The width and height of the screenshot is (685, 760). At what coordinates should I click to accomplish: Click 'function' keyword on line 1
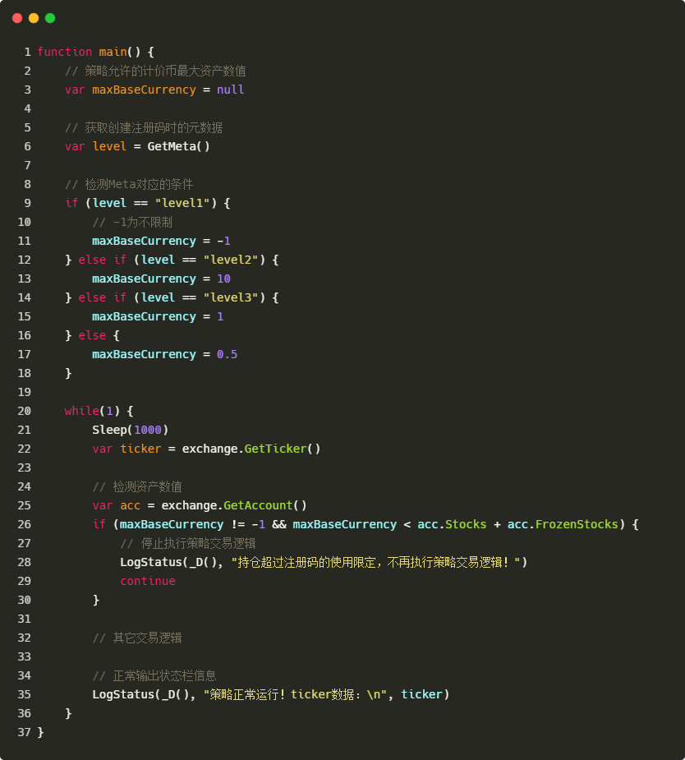[x=64, y=52]
